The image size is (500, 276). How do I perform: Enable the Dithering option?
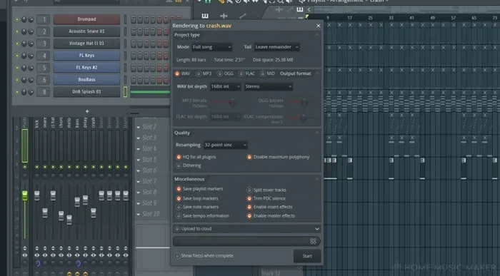(179, 165)
